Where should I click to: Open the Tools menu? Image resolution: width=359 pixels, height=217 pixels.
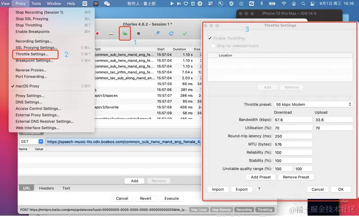[x=36, y=4]
